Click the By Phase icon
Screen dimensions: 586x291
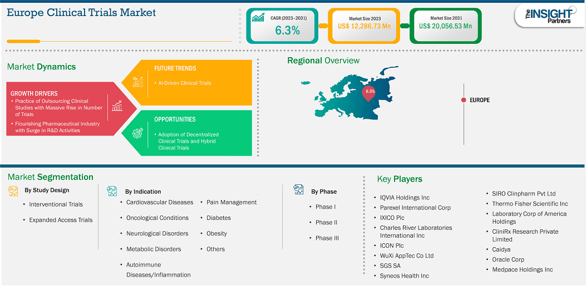tap(298, 189)
